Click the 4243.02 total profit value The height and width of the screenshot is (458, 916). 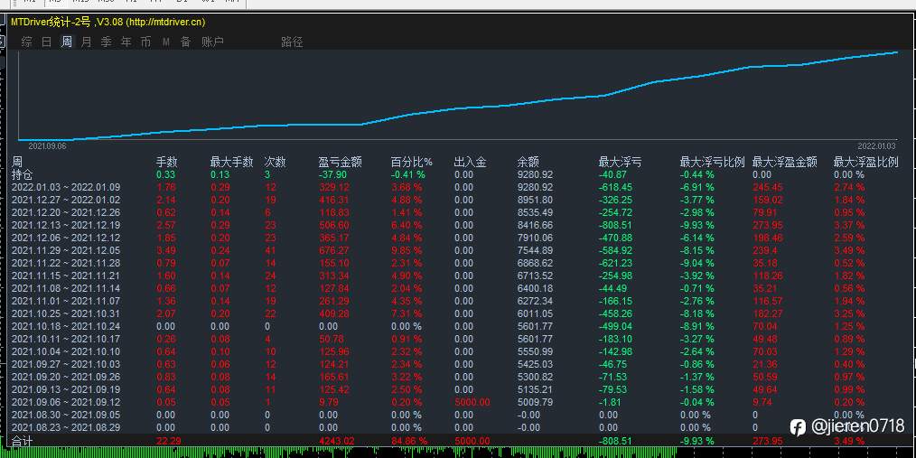pyautogui.click(x=337, y=441)
